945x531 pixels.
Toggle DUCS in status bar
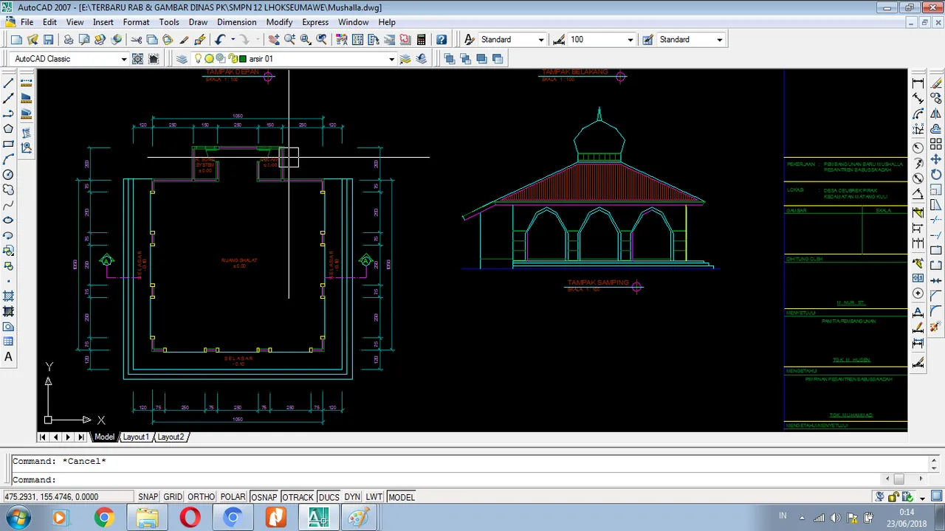coord(329,497)
